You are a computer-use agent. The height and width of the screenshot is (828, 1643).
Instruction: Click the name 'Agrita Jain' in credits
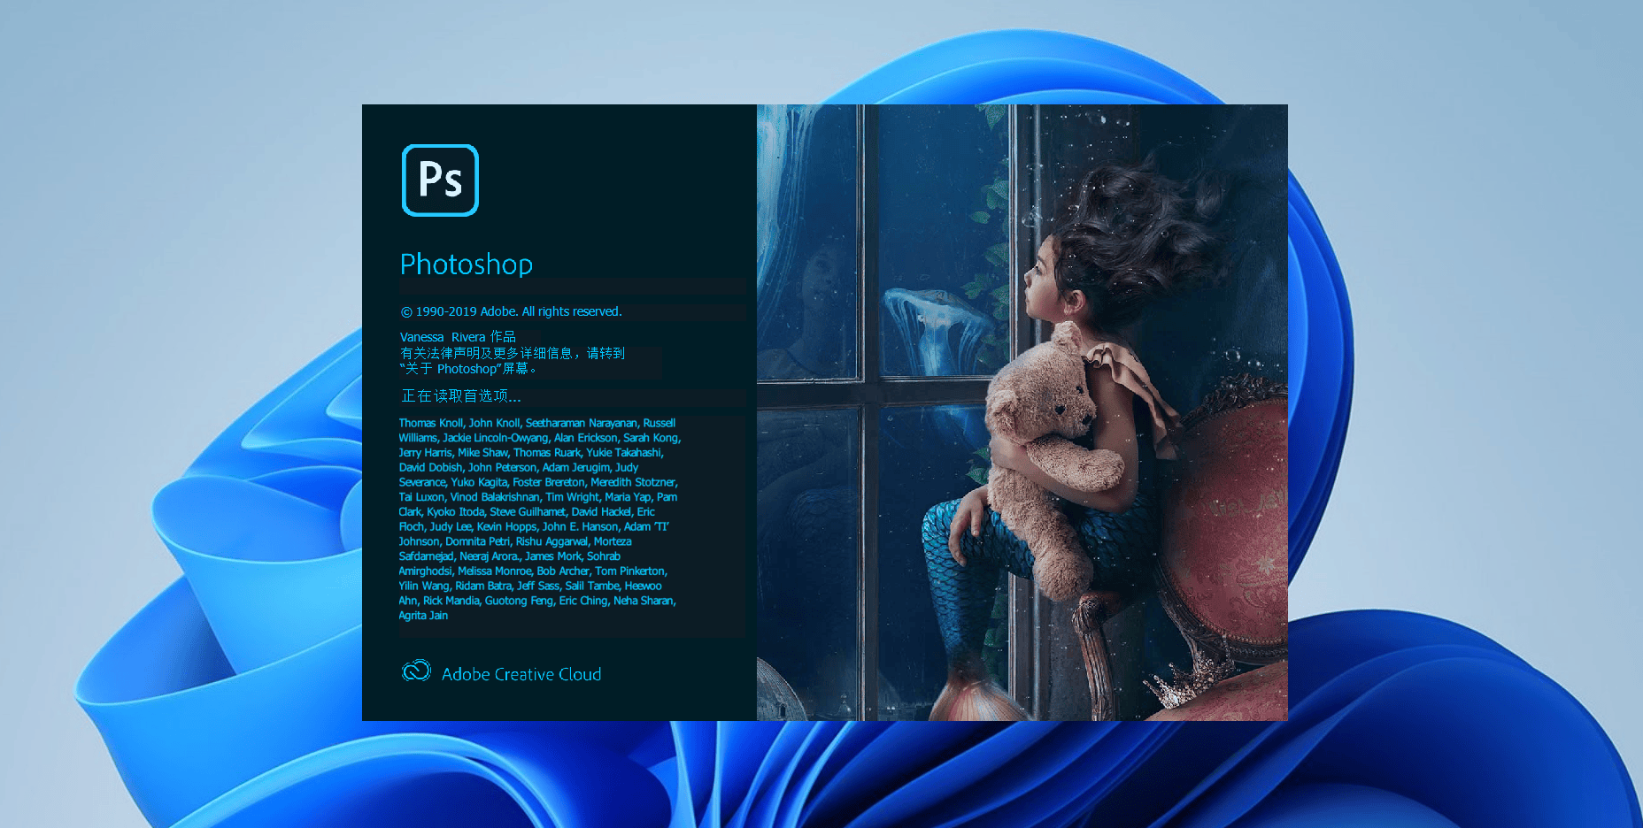423,616
